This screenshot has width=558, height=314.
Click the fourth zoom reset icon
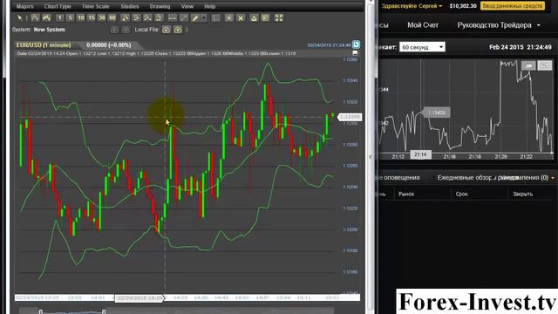pyautogui.click(x=159, y=17)
